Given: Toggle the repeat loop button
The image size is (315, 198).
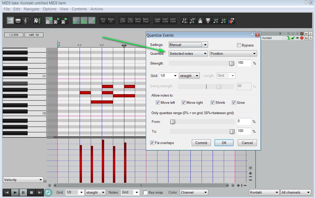Looking at the screenshot, I should (48, 192).
